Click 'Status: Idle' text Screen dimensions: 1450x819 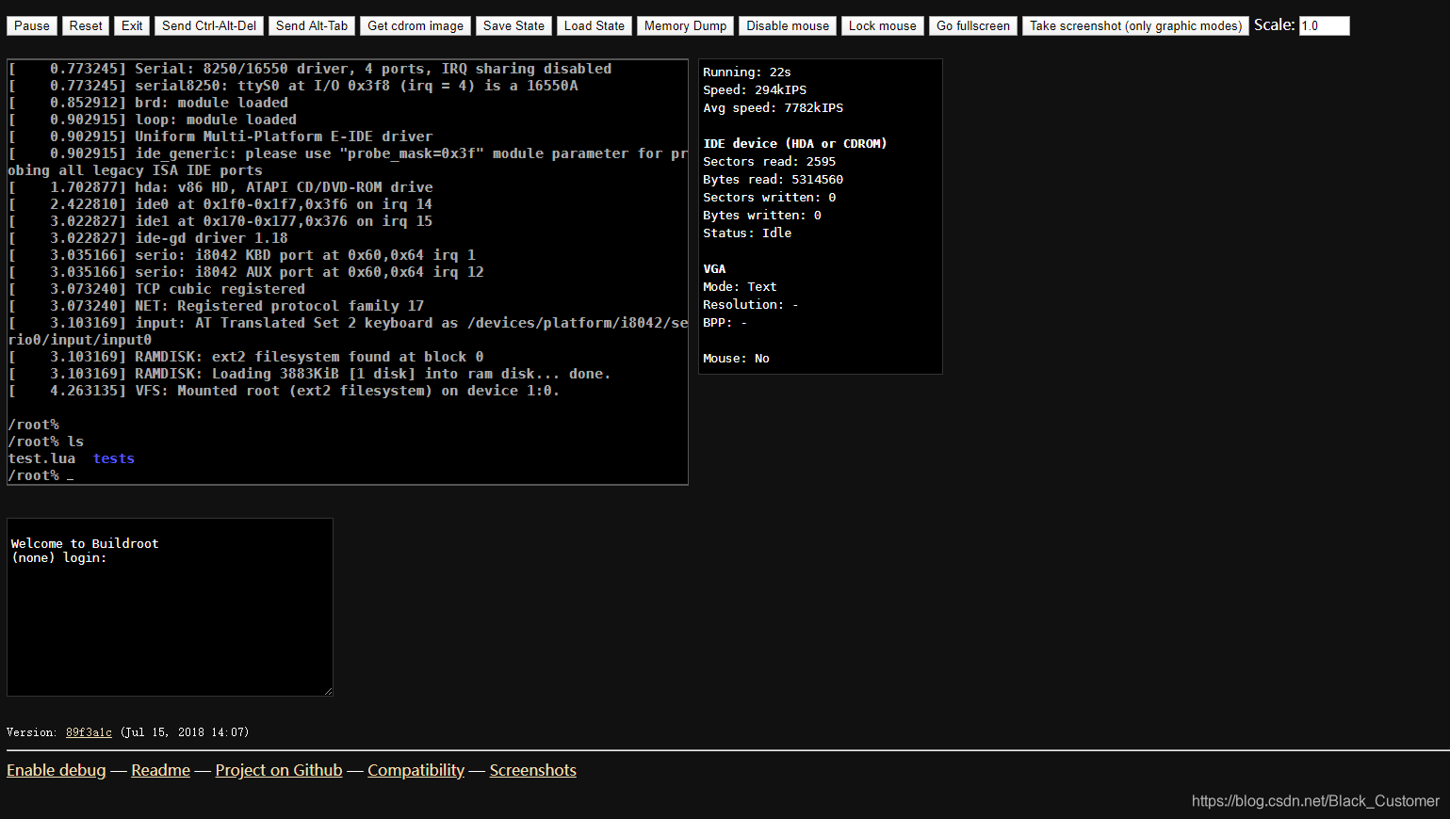(747, 233)
